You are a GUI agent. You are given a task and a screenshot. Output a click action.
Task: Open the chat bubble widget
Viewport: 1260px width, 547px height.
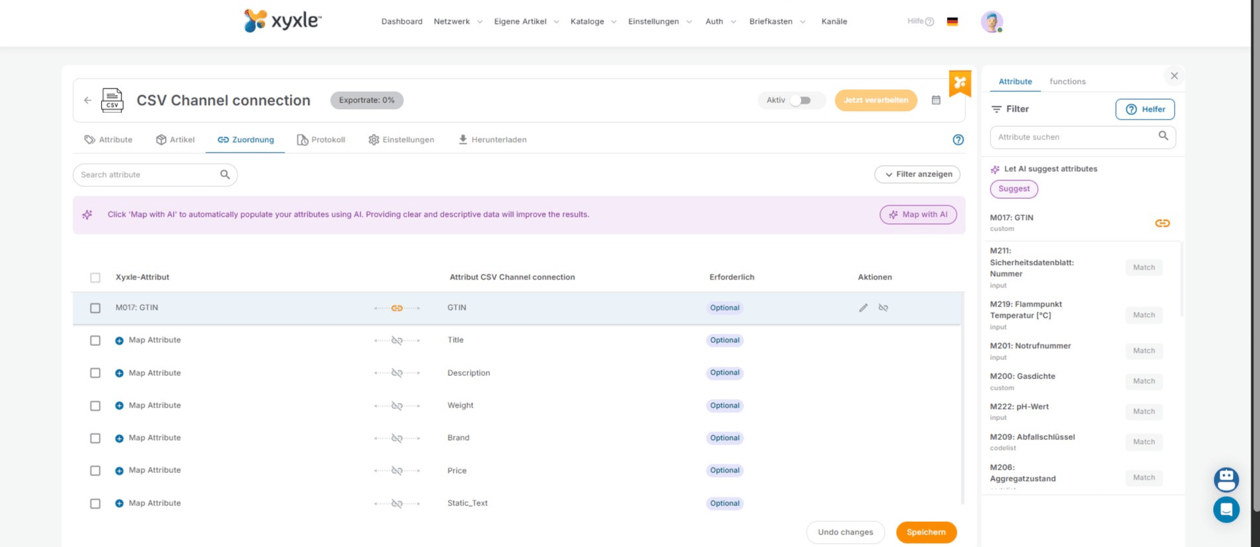click(x=1226, y=509)
